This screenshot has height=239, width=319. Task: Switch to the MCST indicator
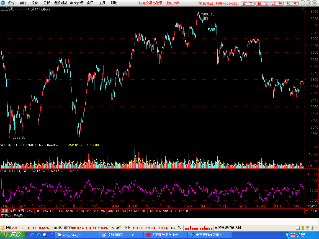189,211
